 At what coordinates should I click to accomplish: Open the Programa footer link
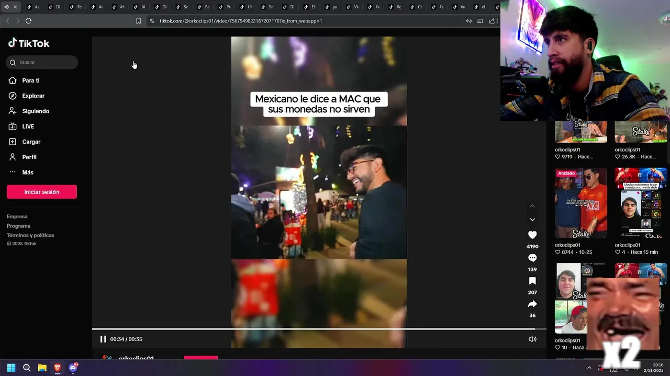click(x=18, y=226)
